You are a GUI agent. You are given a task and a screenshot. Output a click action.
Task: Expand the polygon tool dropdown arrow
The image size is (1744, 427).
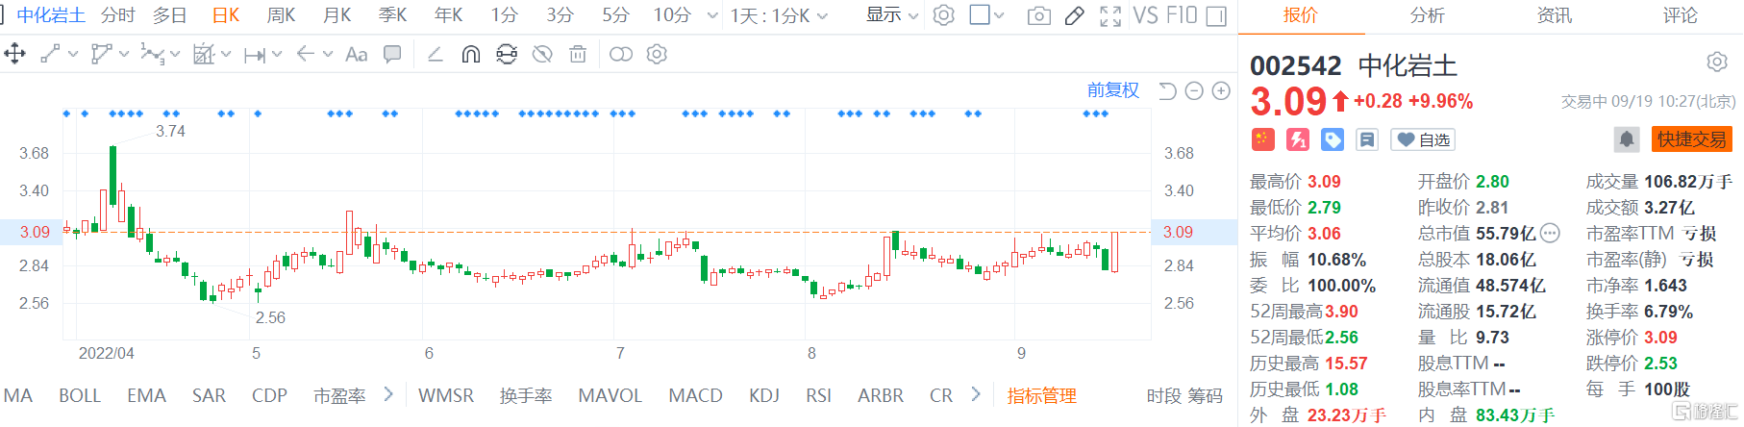124,55
